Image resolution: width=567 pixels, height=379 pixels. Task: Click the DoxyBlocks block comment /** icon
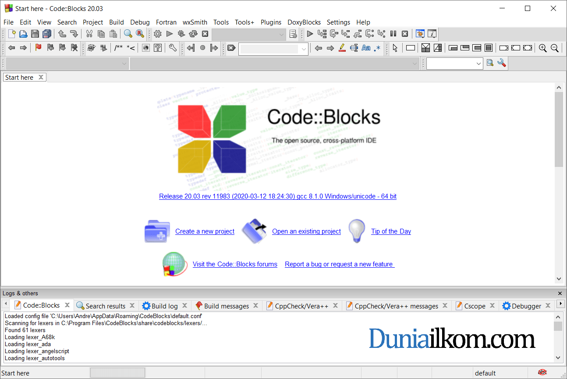pos(118,48)
